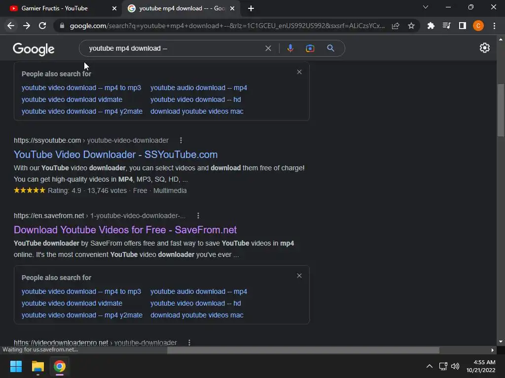The height and width of the screenshot is (378, 505).
Task: Go to the Google logo homepage
Action: point(34,49)
